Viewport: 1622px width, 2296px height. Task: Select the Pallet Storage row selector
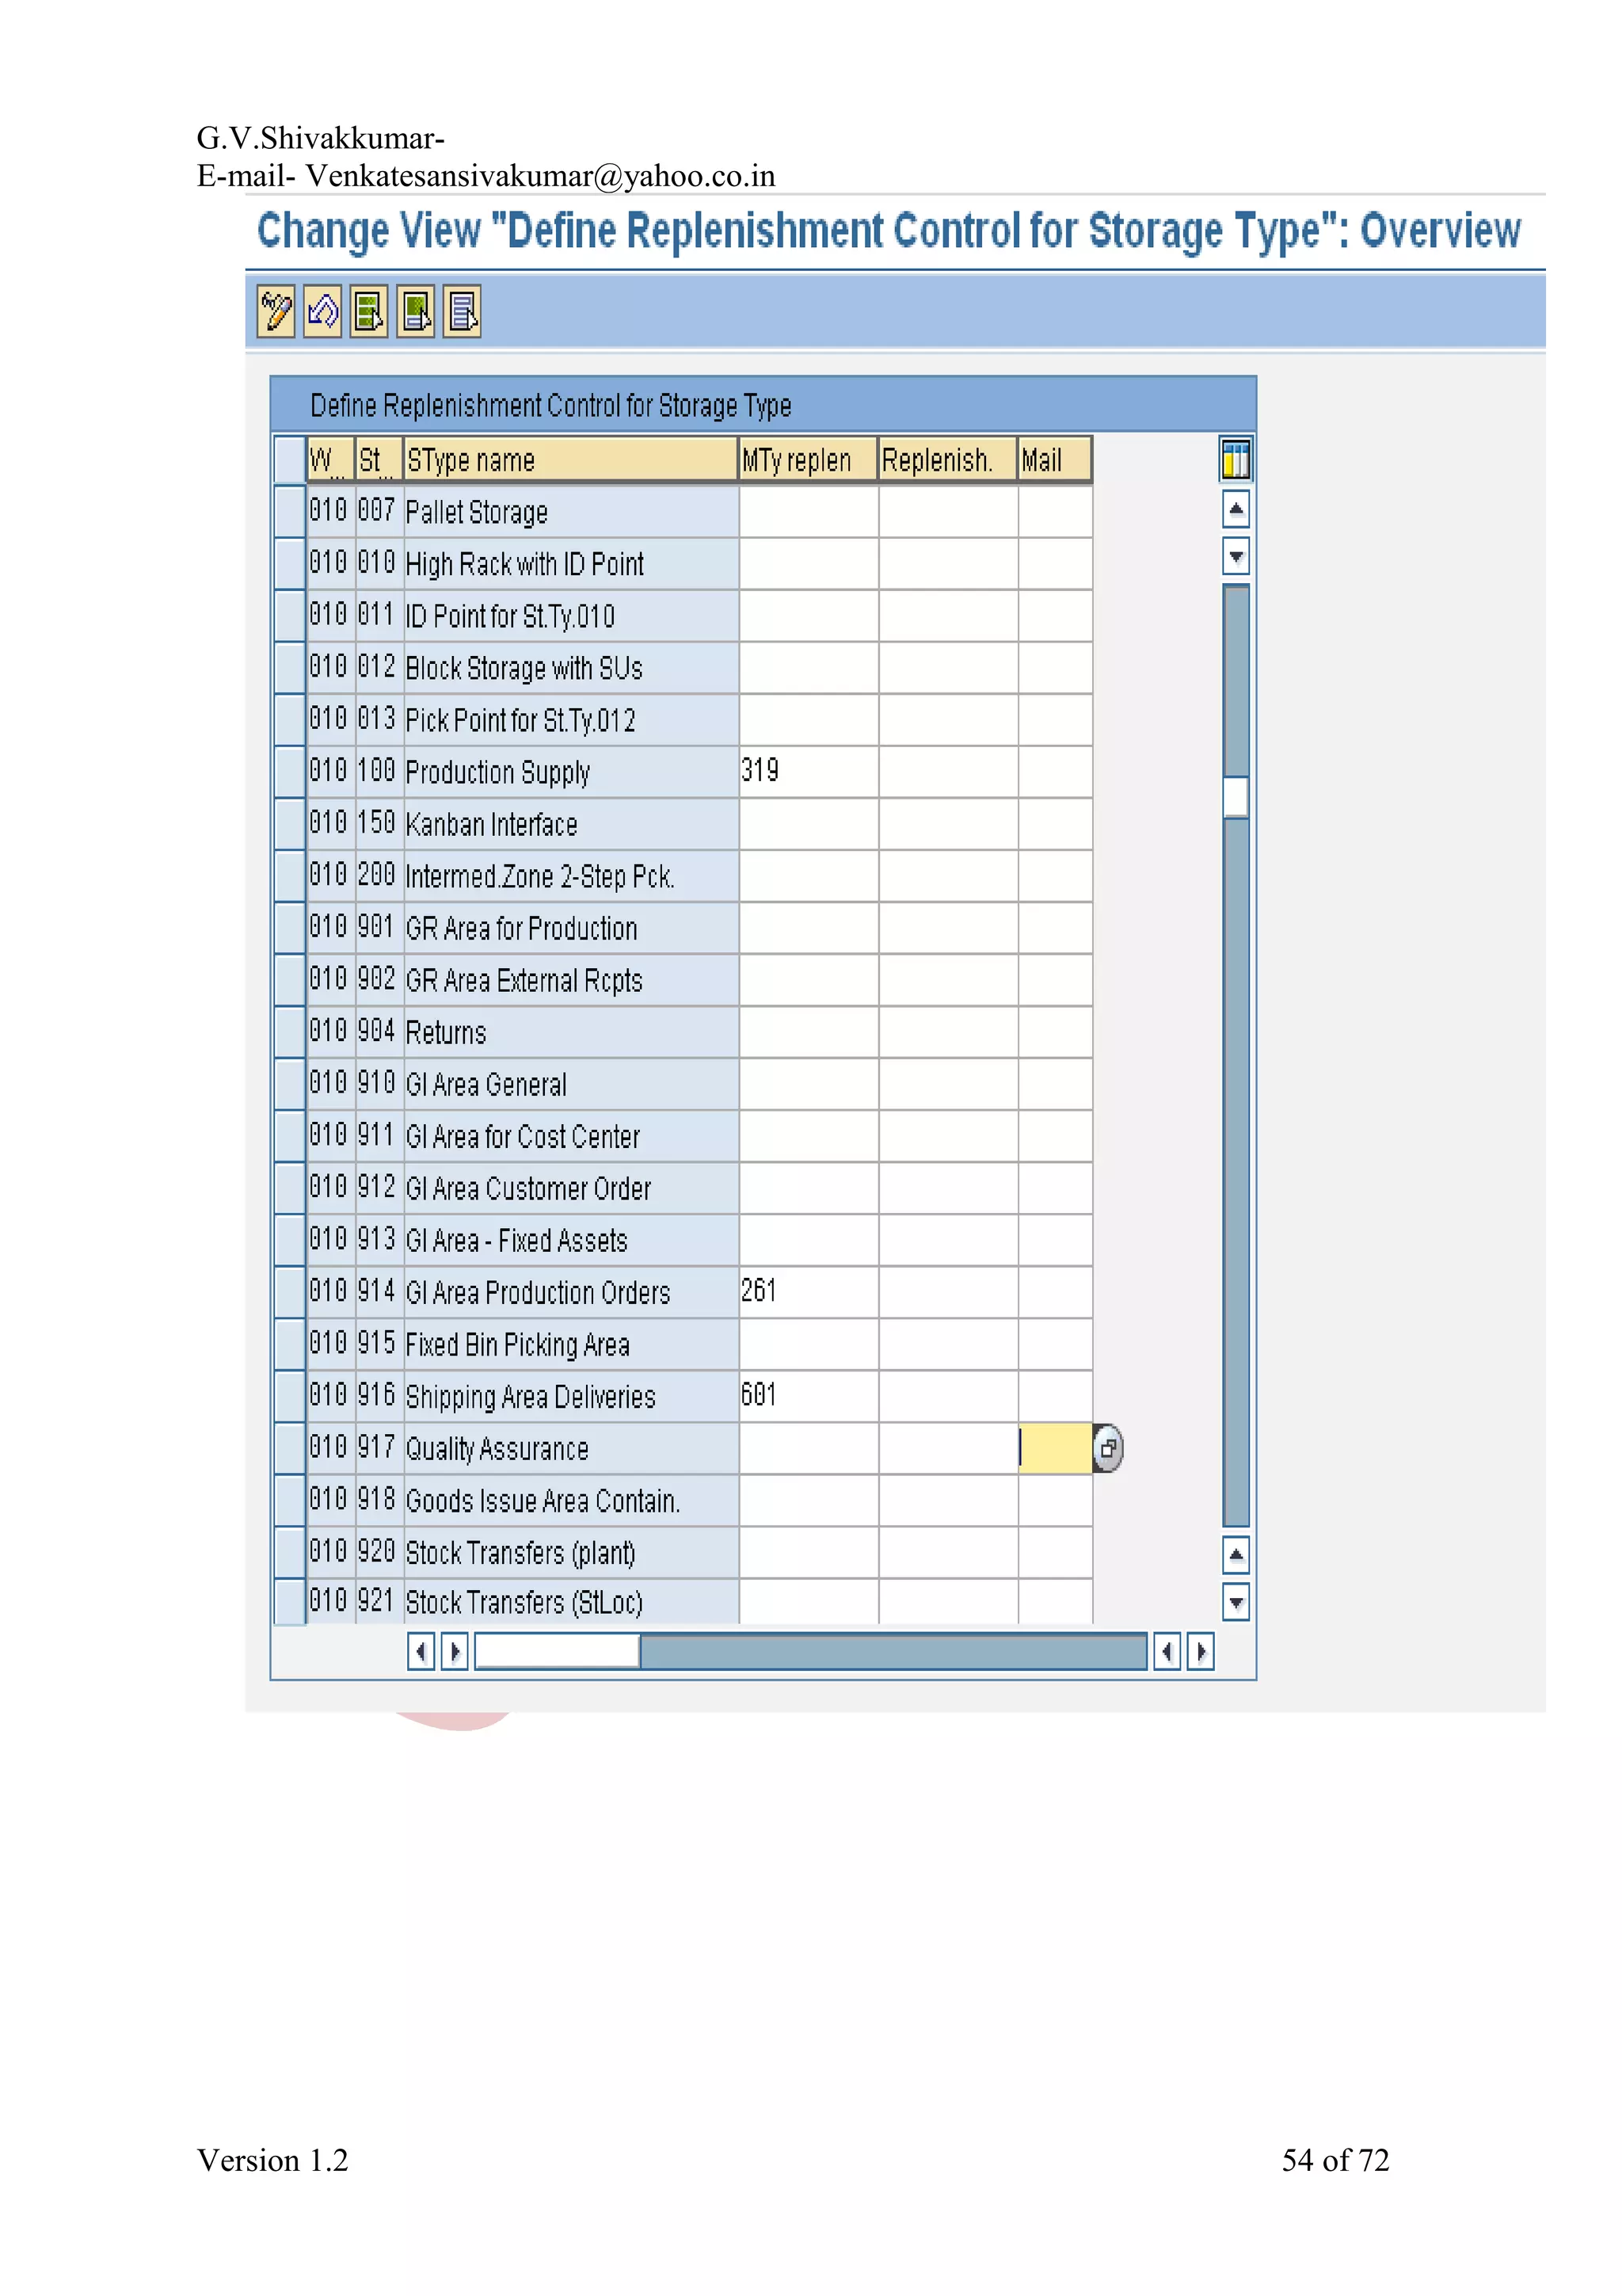point(290,511)
